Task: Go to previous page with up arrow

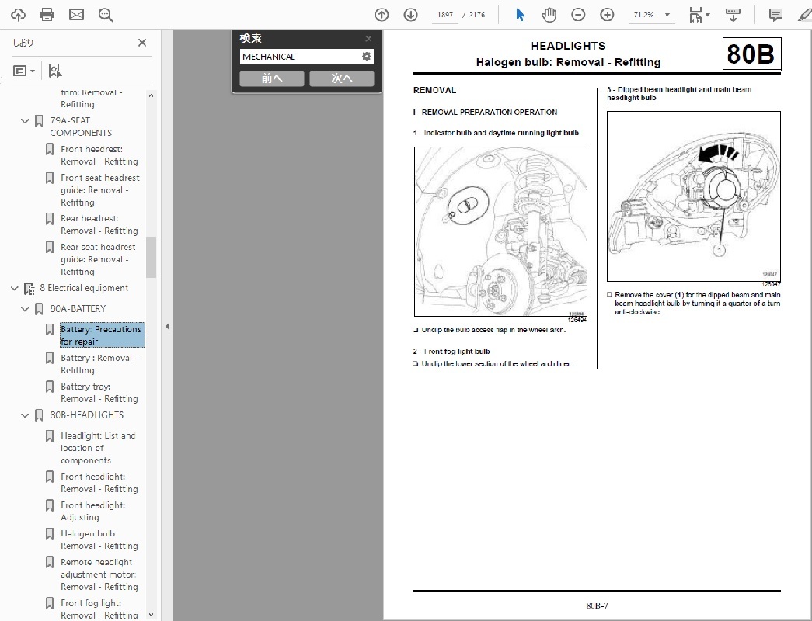Action: point(382,15)
